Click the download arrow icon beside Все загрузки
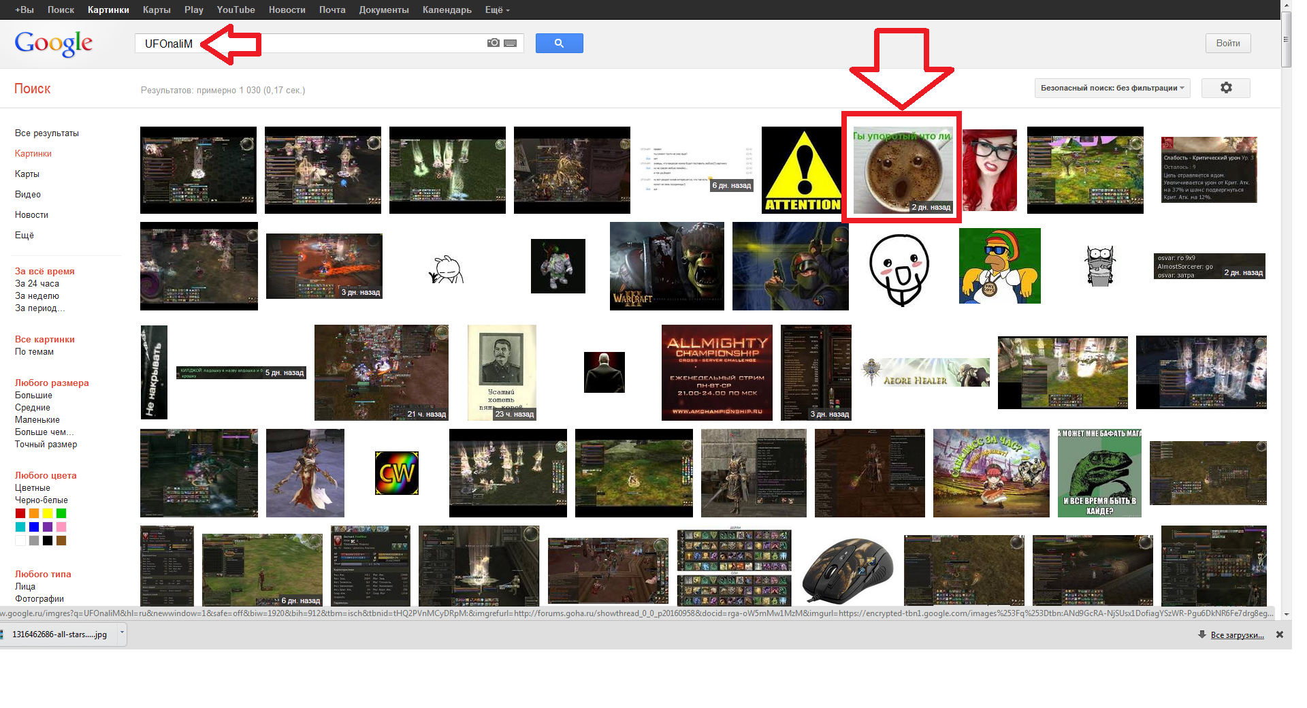 click(1202, 634)
